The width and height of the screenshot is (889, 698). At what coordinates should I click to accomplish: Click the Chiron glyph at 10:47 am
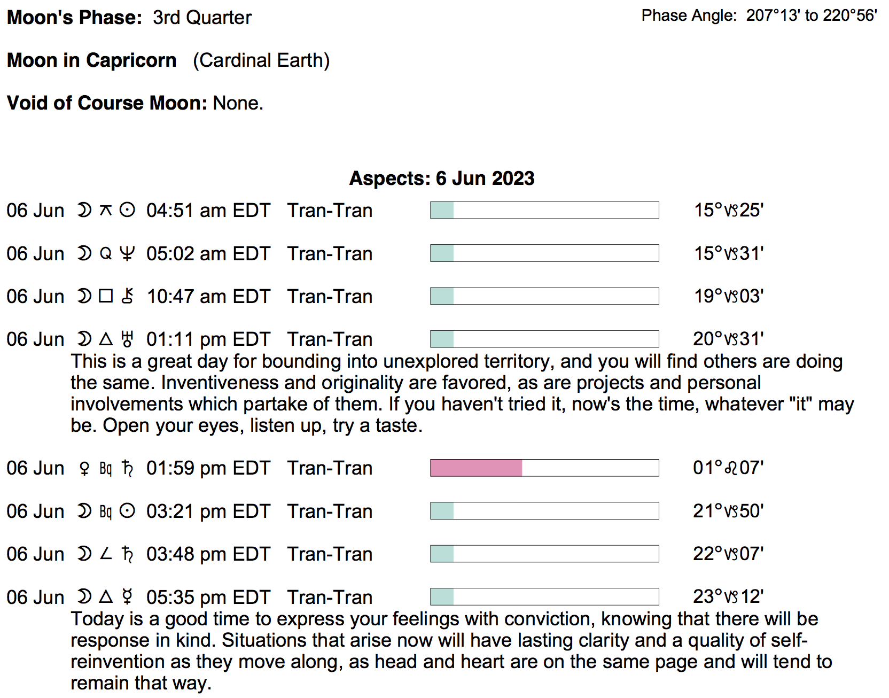[x=127, y=296]
